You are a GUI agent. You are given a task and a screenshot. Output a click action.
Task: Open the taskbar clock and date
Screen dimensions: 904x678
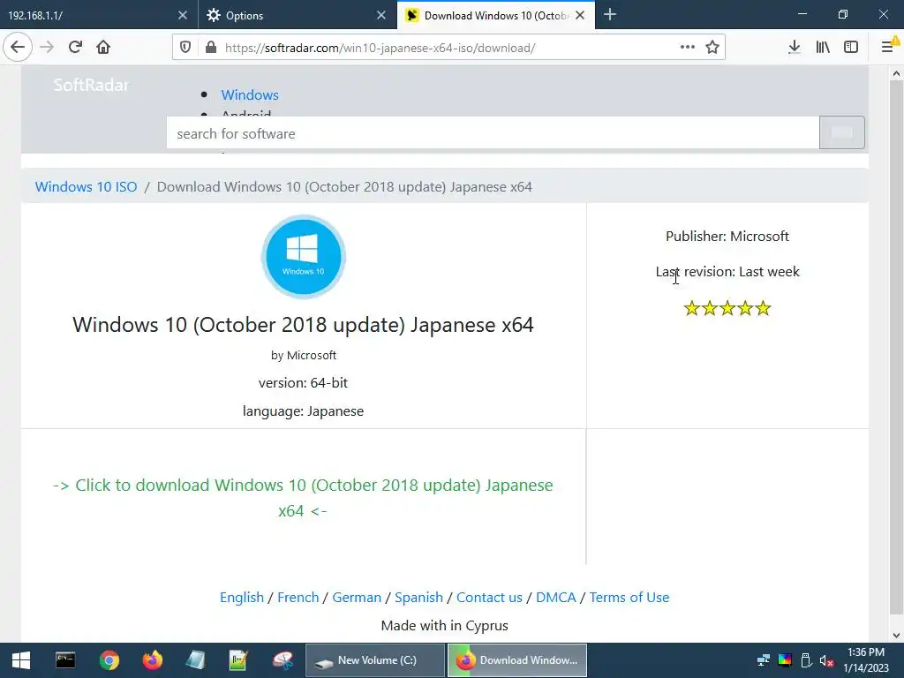(x=866, y=660)
